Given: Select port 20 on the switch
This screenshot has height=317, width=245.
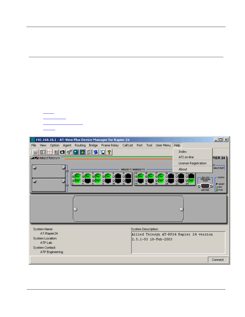Looking at the screenshot, I should point(171,181).
